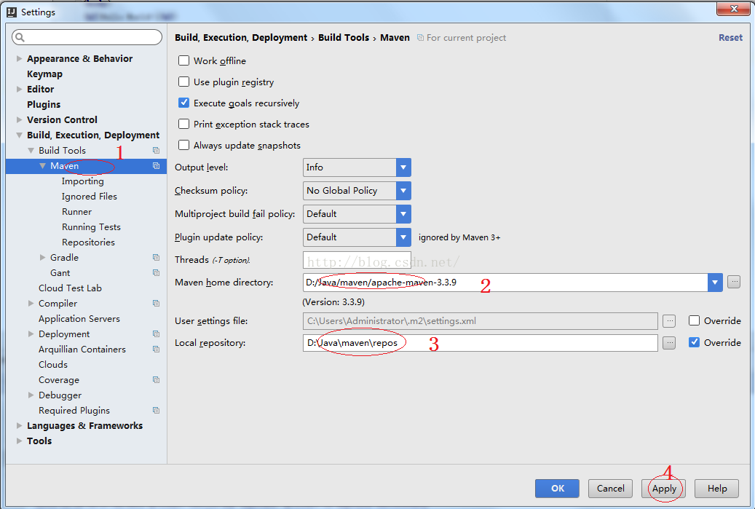Uncheck Override for Local repository
Viewport: 755px width, 509px height.
pyautogui.click(x=694, y=342)
